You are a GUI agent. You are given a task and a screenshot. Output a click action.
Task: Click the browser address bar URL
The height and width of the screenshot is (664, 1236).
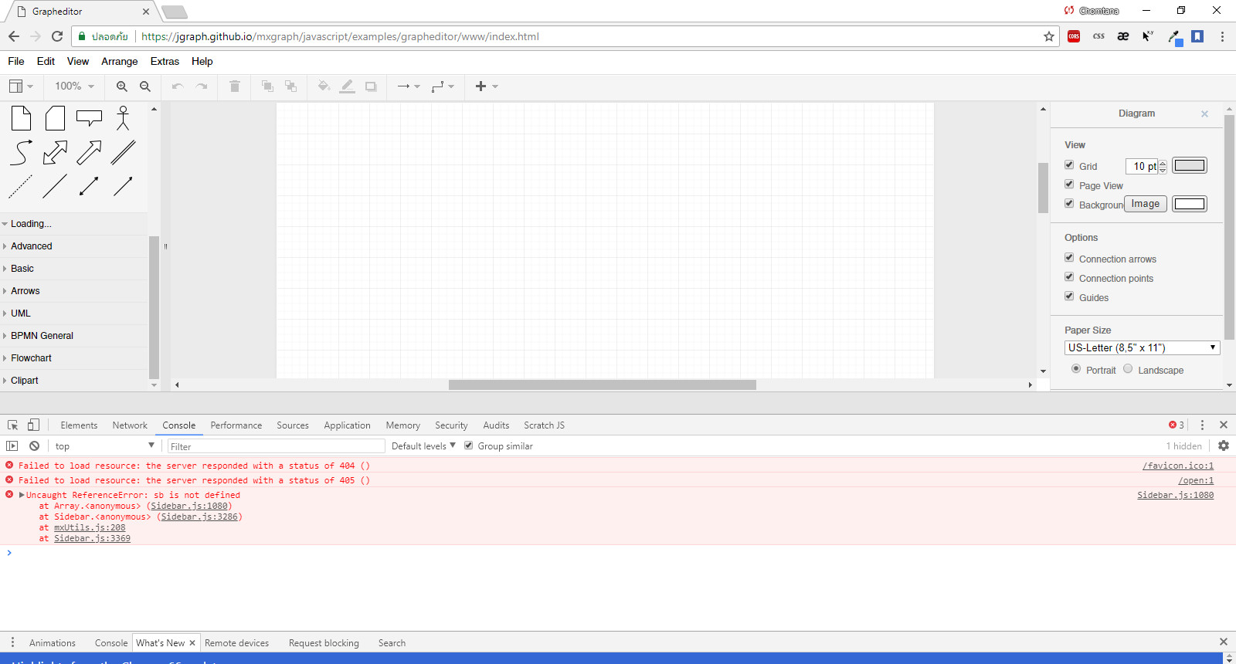tap(340, 36)
